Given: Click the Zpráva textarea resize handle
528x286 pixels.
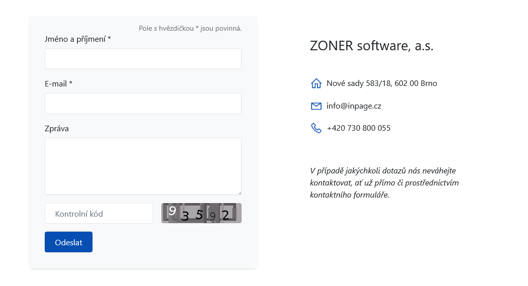Looking at the screenshot, I should click(x=239, y=192).
